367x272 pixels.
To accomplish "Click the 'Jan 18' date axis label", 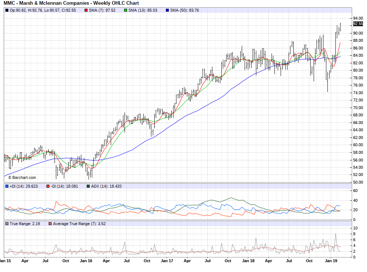I will pyautogui.click(x=248, y=261).
